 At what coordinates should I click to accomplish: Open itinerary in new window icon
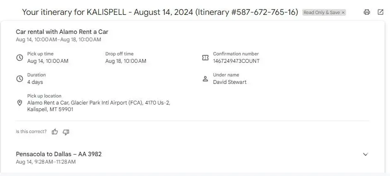[380, 12]
